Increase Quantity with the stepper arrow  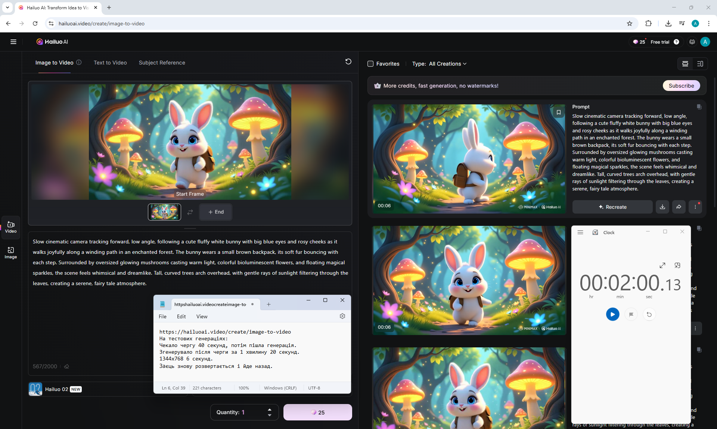click(x=270, y=409)
